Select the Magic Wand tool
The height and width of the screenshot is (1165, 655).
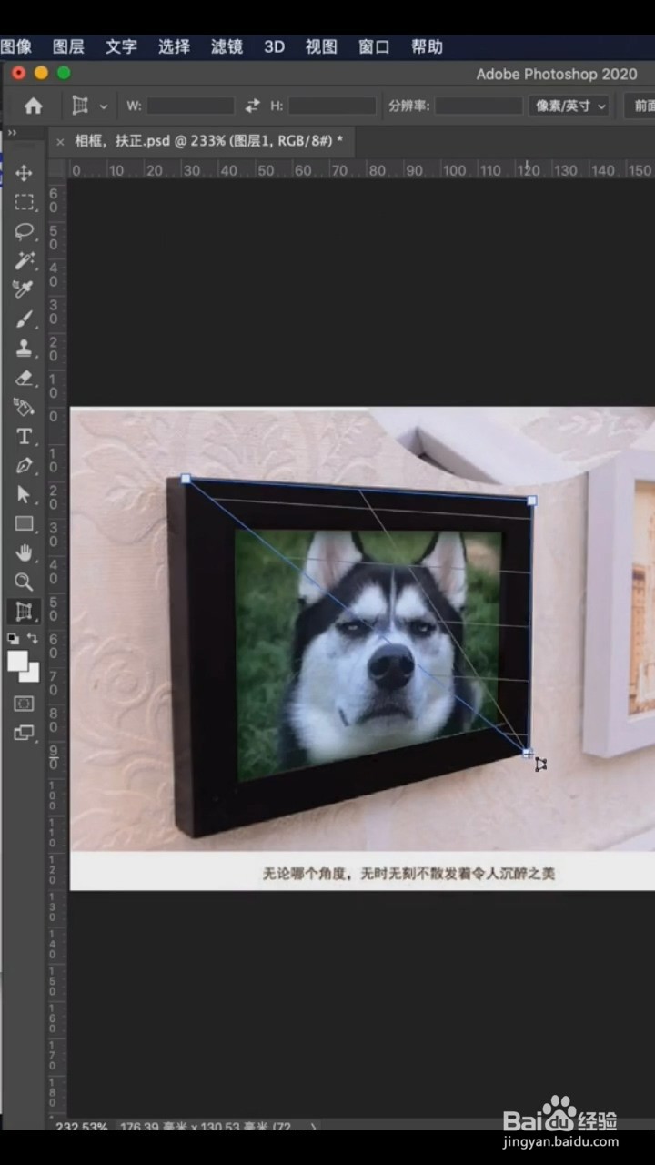click(25, 260)
